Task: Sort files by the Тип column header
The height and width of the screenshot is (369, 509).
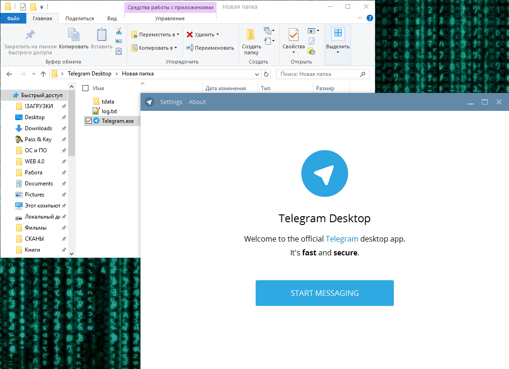Action: point(286,88)
